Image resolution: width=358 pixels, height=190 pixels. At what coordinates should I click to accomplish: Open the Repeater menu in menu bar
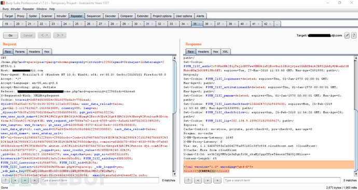pos(29,9)
